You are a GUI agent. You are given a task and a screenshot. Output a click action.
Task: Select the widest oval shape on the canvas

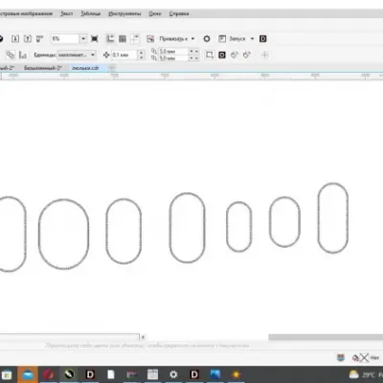[x=63, y=234]
